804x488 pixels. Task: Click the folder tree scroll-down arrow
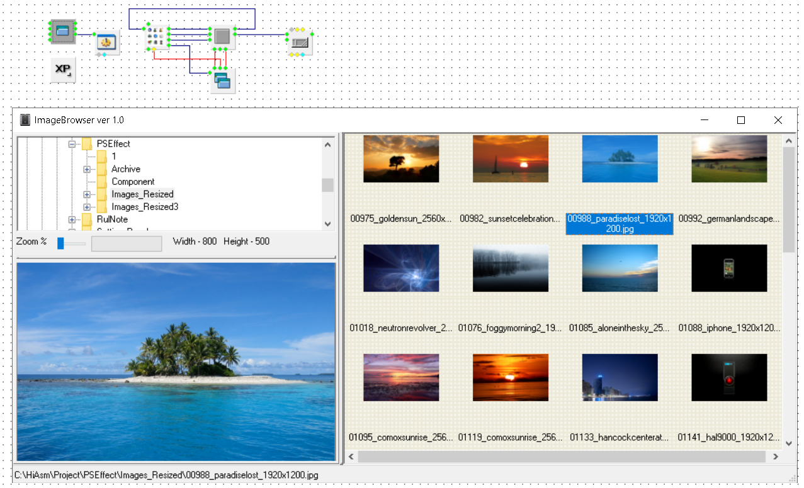tap(327, 224)
